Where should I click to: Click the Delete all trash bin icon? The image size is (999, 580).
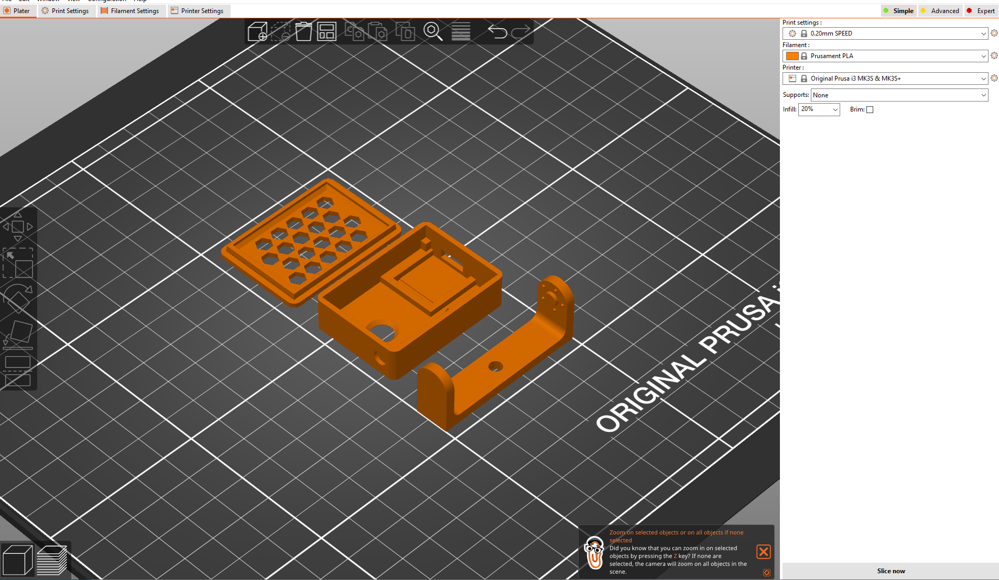pyautogui.click(x=303, y=31)
